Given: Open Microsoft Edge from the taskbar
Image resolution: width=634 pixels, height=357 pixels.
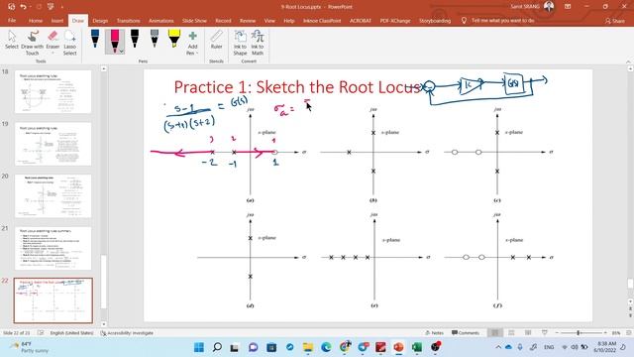Looking at the screenshot, I should point(326,347).
